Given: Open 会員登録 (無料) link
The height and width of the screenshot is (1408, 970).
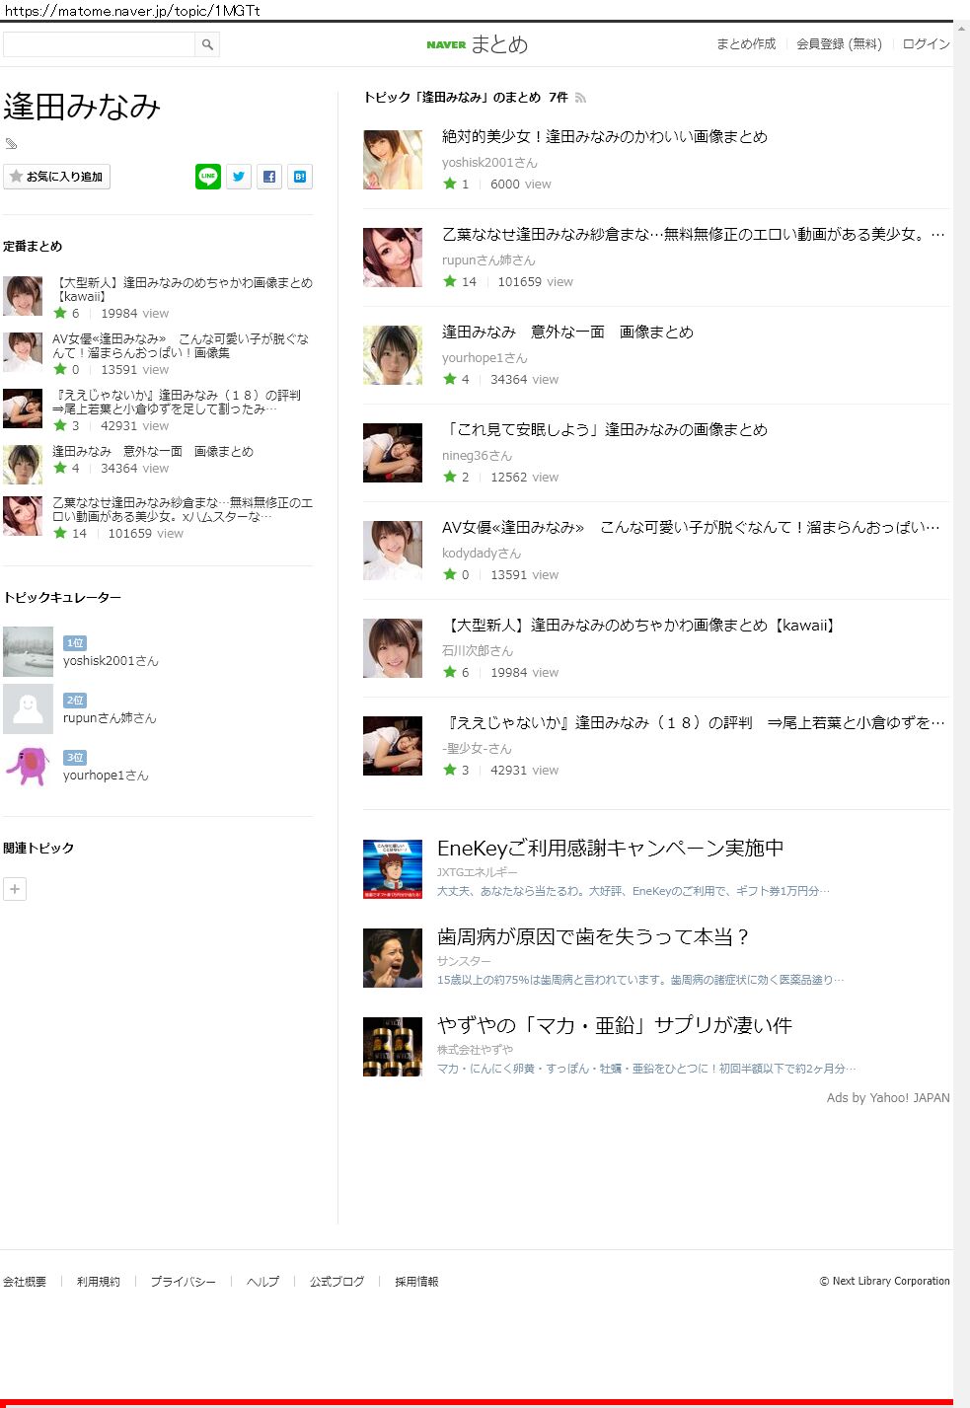Looking at the screenshot, I should [x=839, y=44].
